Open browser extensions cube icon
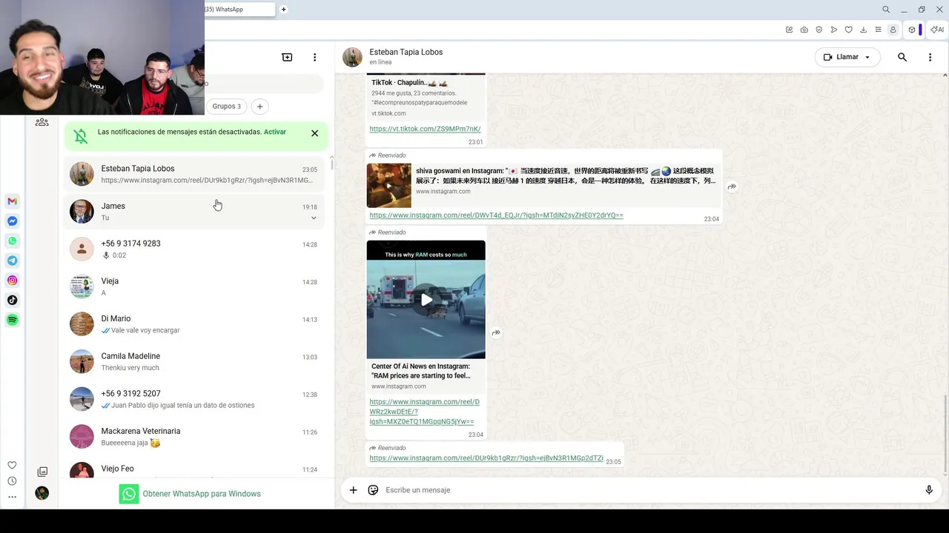 (912, 30)
